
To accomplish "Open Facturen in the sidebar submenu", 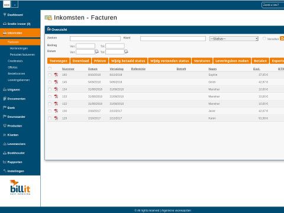I will (14, 42).
